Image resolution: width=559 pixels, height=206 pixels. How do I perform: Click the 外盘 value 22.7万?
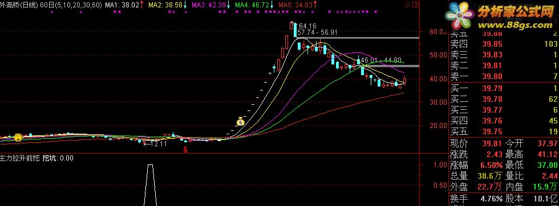click(491, 187)
